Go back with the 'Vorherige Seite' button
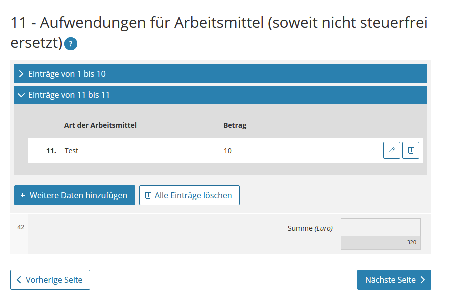 (50, 280)
